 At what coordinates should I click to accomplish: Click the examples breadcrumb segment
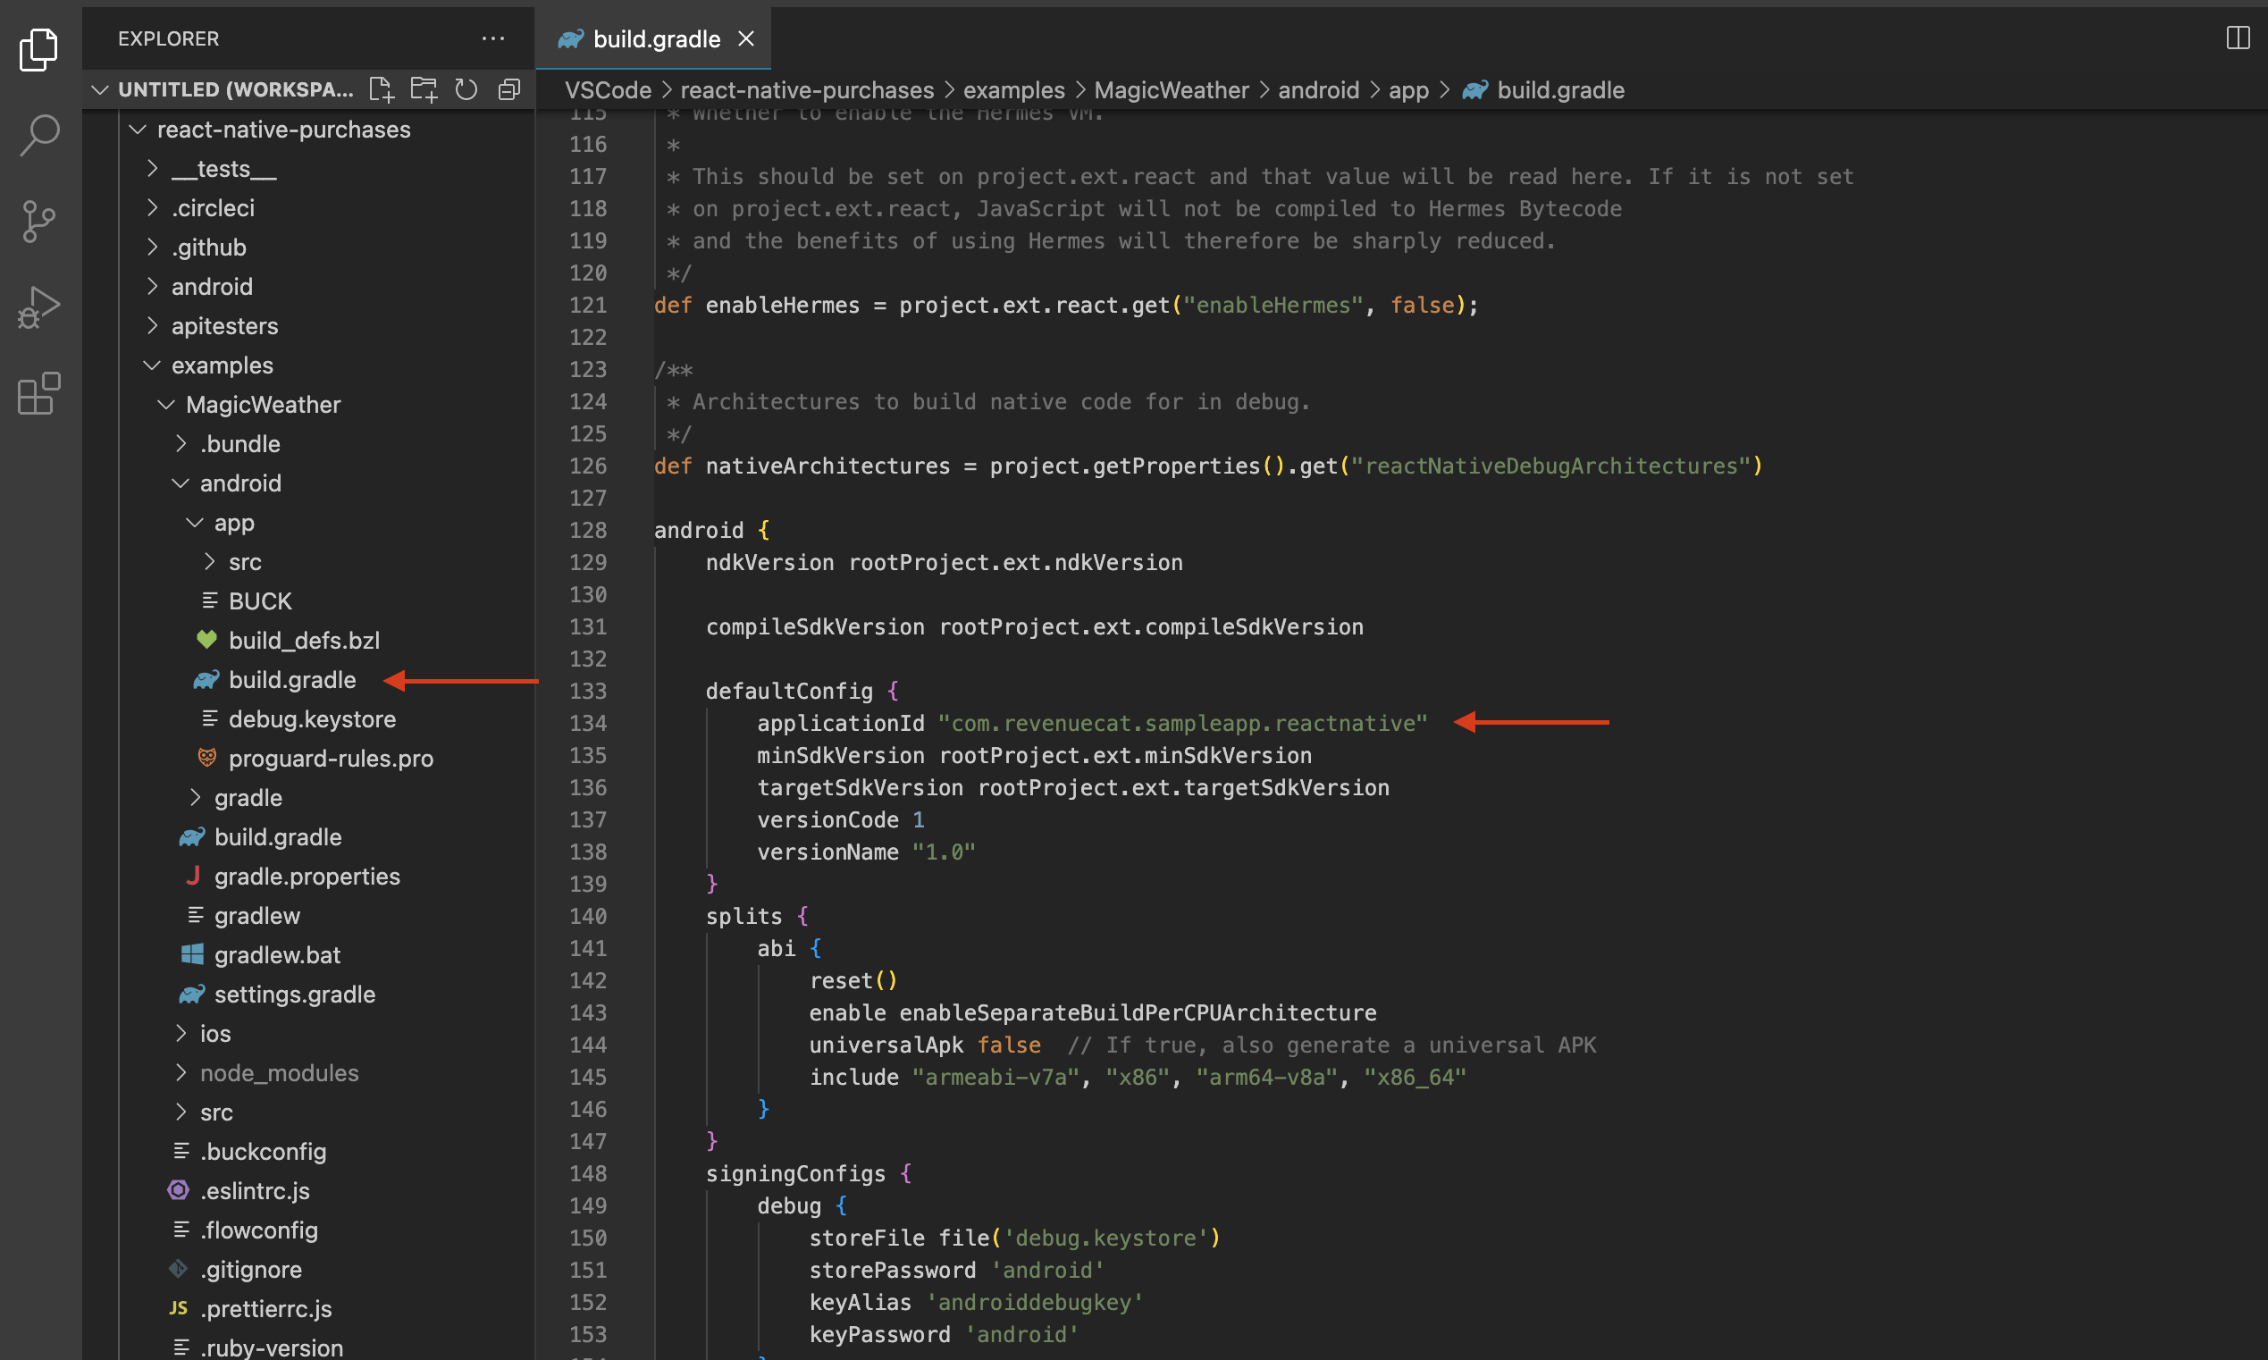click(x=1012, y=90)
